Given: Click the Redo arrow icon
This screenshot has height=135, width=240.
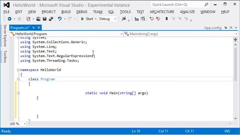Looking at the screenshot, I should (x=70, y=19).
